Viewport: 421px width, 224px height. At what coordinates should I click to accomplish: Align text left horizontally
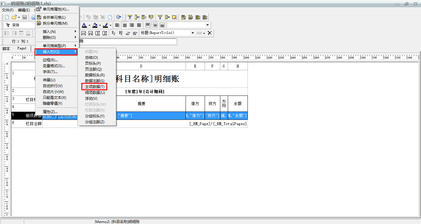(x=117, y=25)
